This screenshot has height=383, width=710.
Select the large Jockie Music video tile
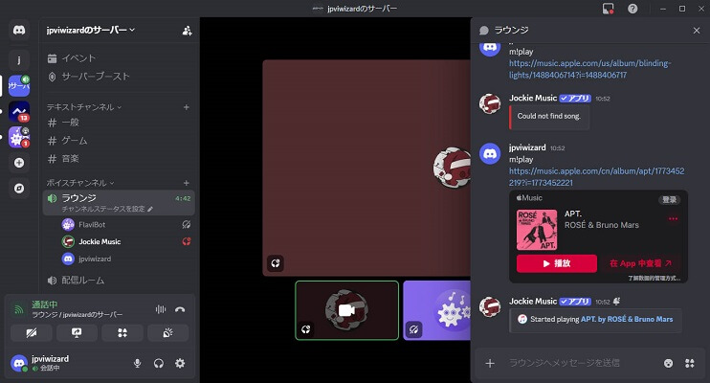(x=366, y=168)
